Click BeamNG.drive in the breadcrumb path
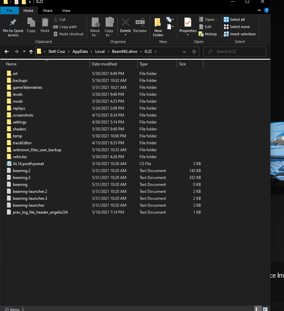284x311 pixels. [125, 52]
